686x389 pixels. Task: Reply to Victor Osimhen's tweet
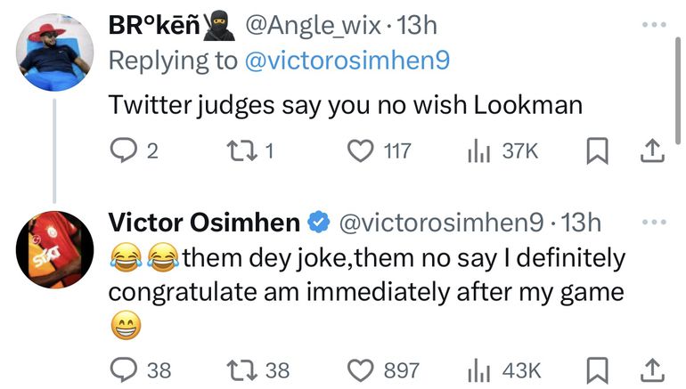coord(122,368)
